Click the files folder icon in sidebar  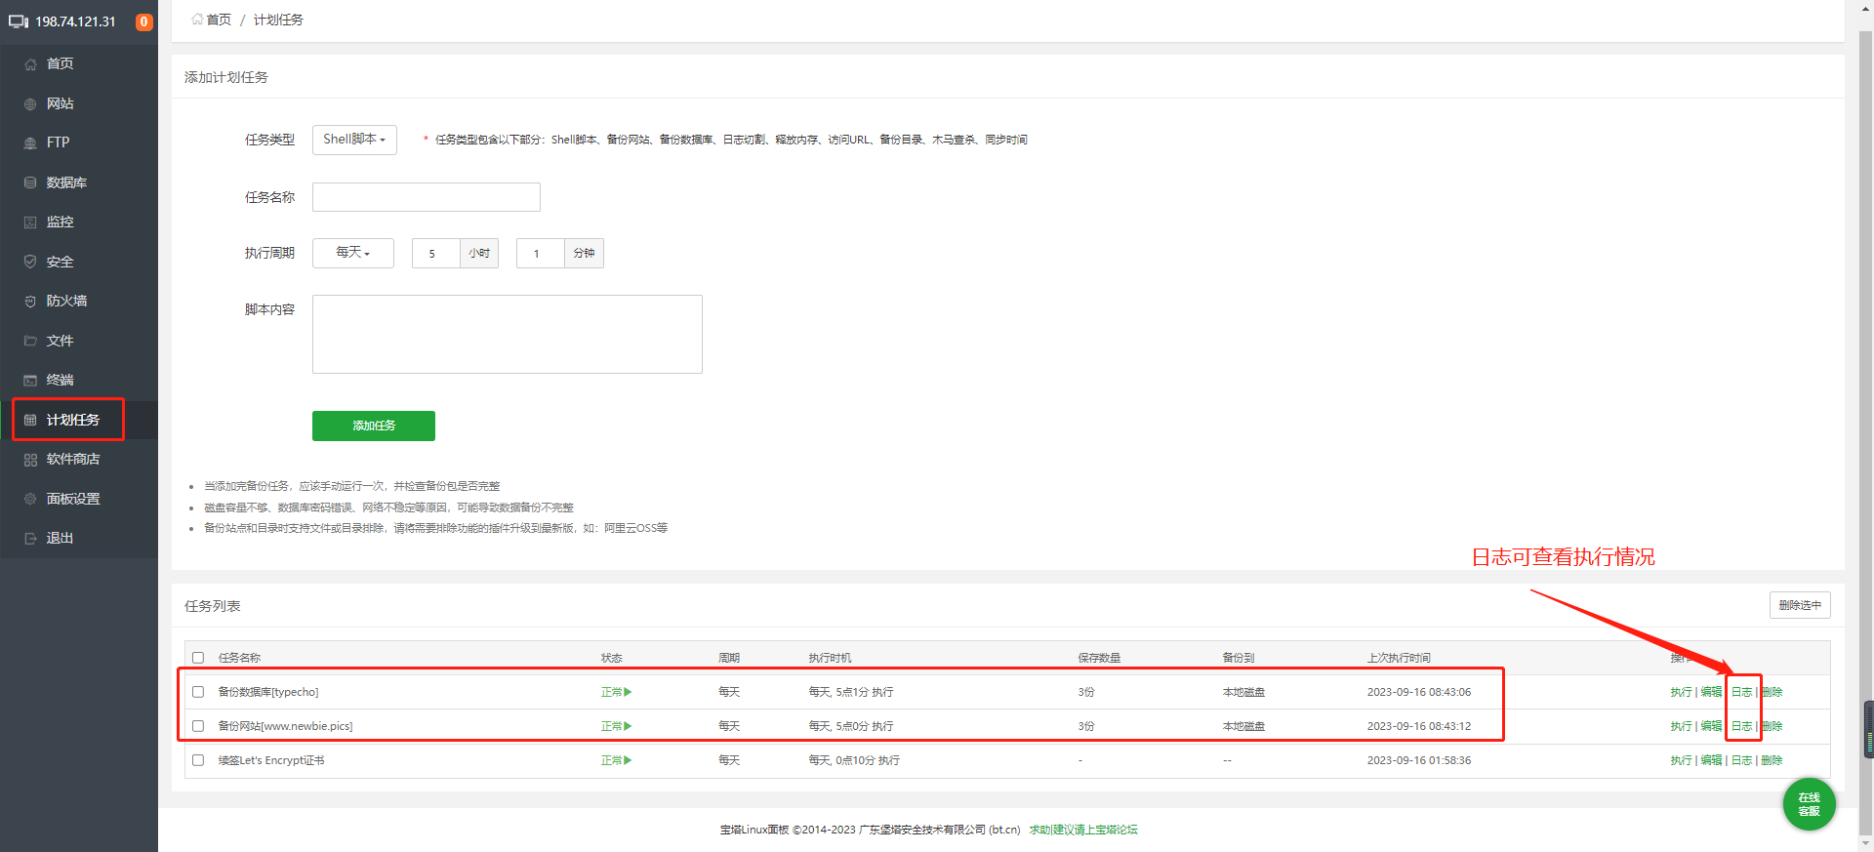click(x=30, y=341)
